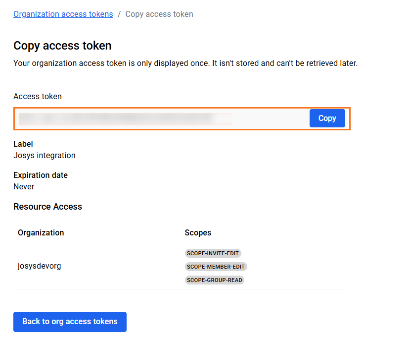The height and width of the screenshot is (340, 410).
Task: Click the large Copy access token page heading
Action: point(62,46)
